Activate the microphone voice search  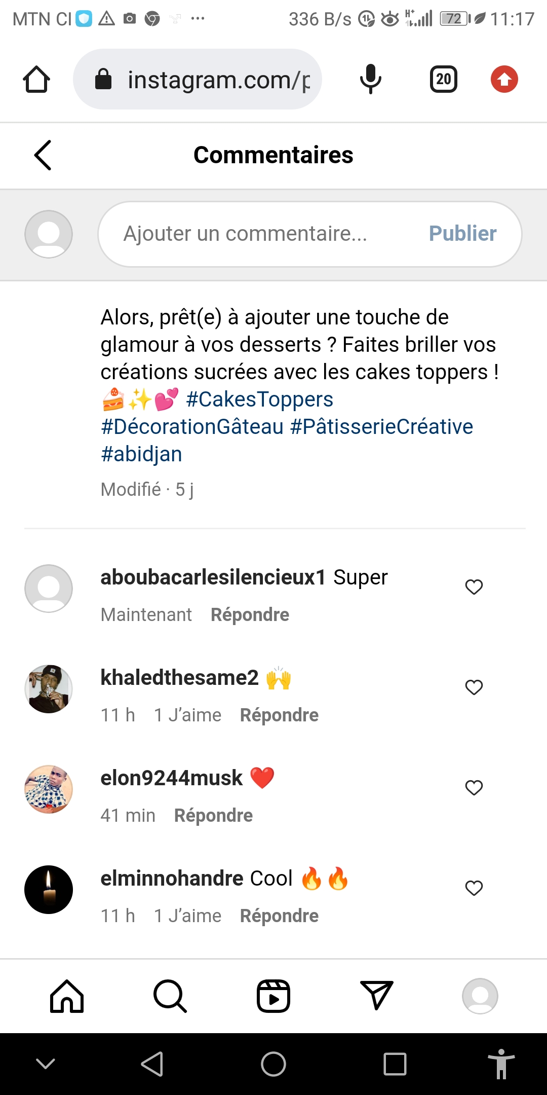tap(370, 80)
